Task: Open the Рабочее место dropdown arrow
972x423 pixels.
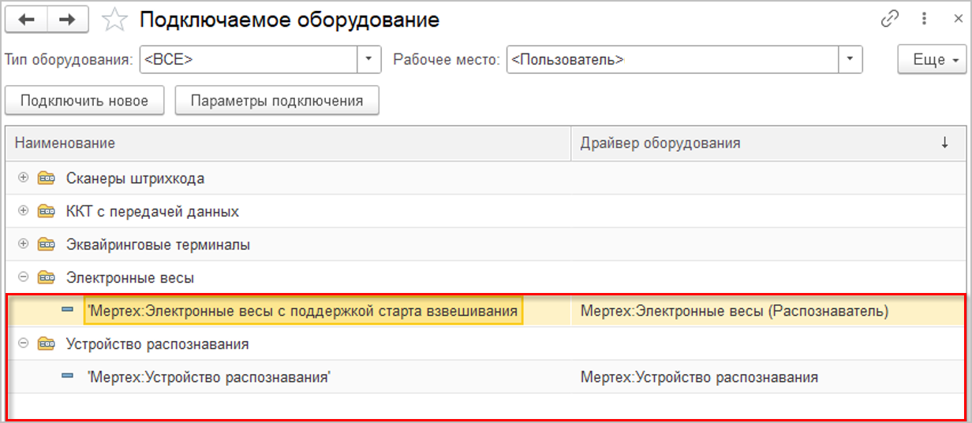Action: pyautogui.click(x=850, y=59)
